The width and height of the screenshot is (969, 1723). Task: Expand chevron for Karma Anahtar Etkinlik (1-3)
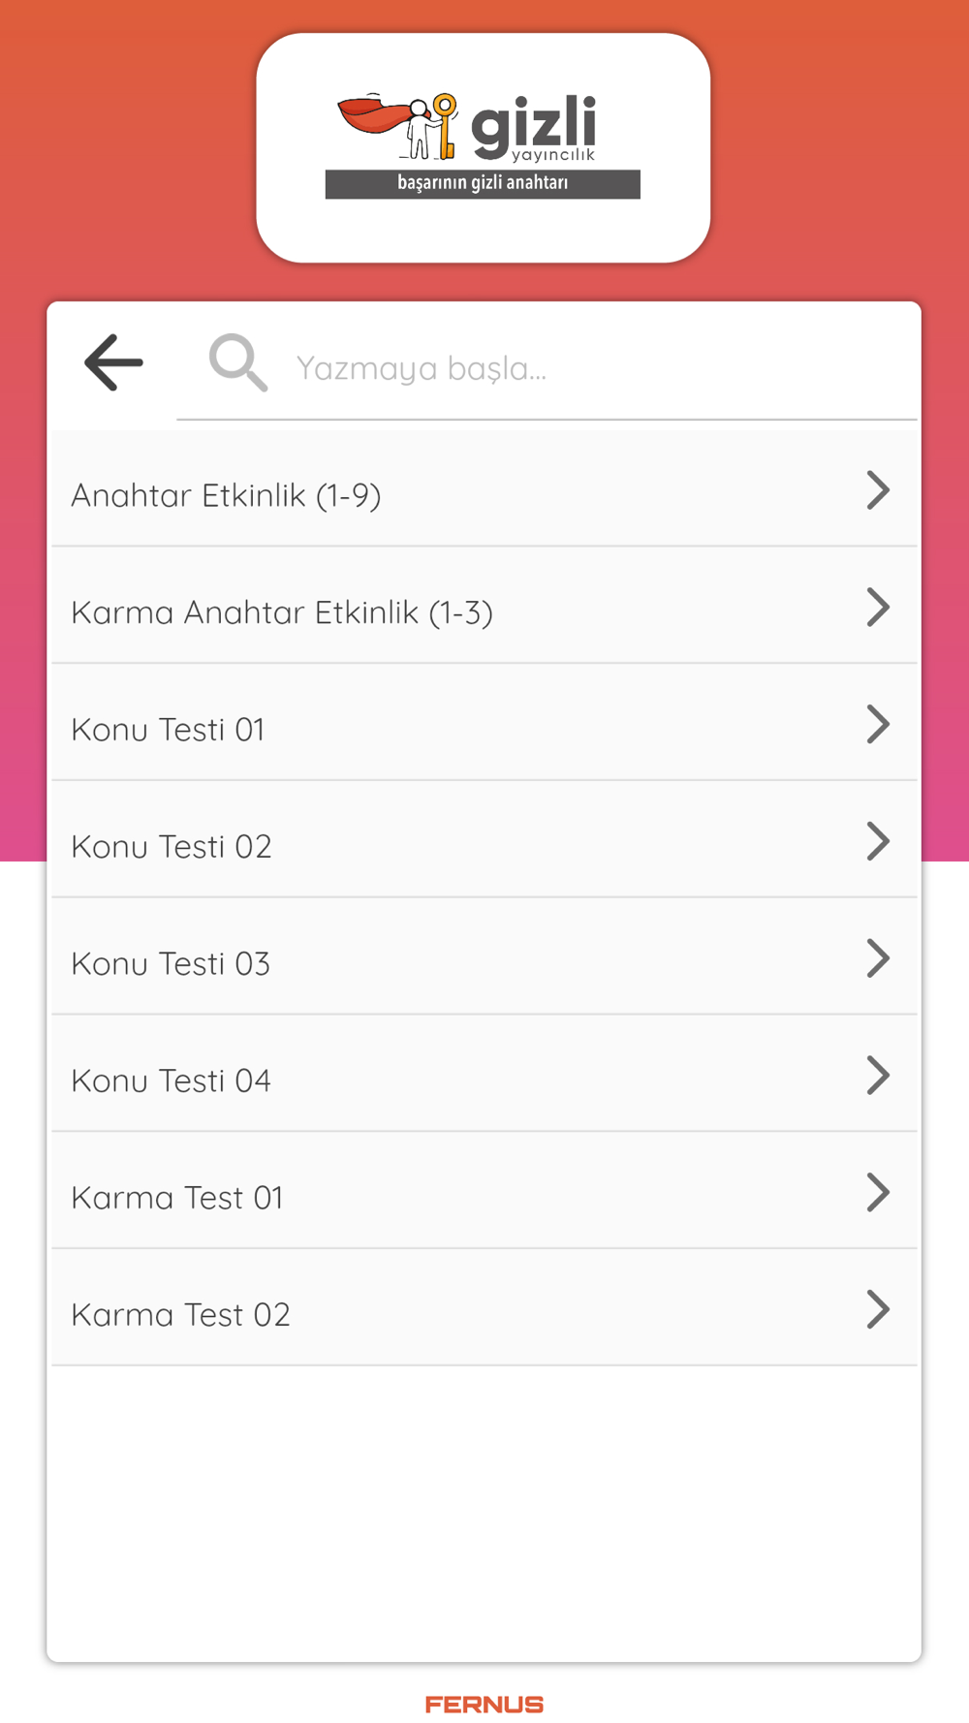pyautogui.click(x=878, y=608)
